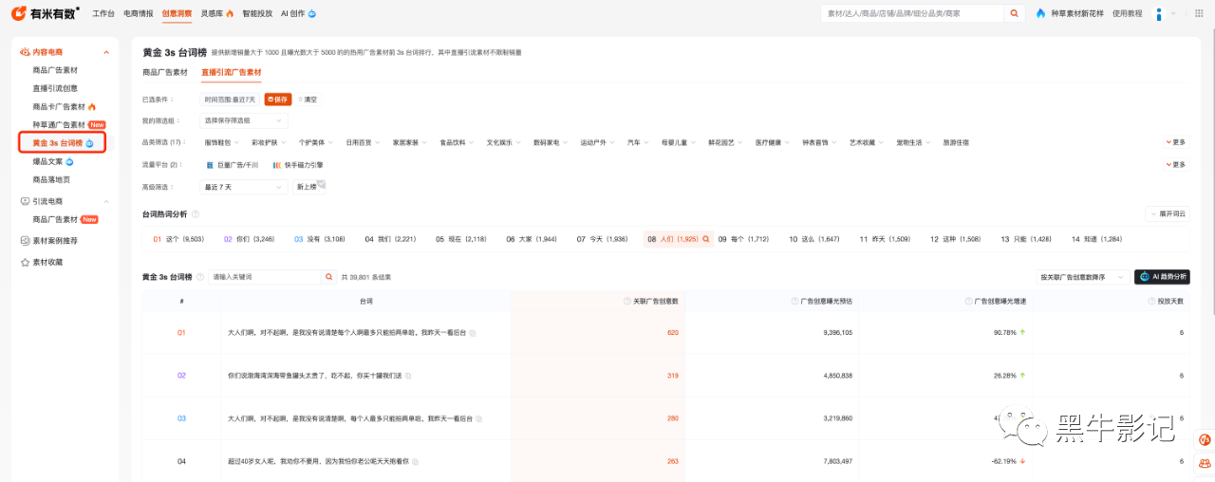Screen dimensions: 1215x482
Task: Click the AI 趋势分析 button
Action: pyautogui.click(x=1162, y=277)
